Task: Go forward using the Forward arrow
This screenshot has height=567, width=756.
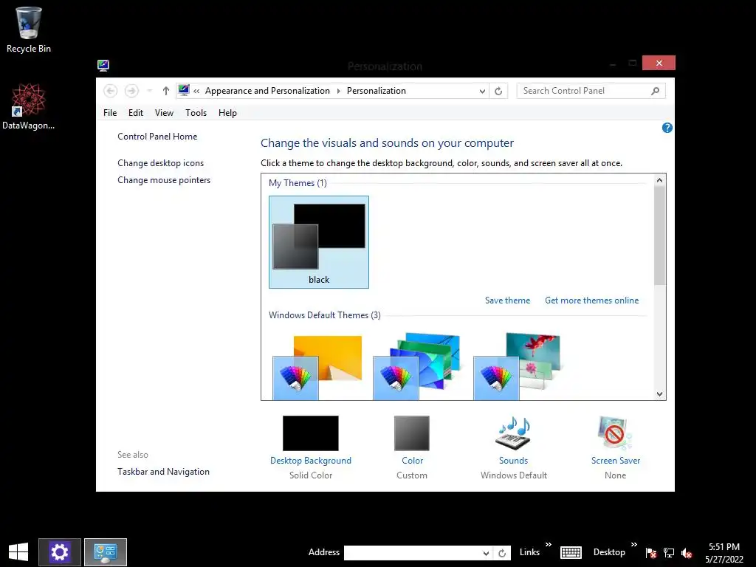Action: click(131, 91)
